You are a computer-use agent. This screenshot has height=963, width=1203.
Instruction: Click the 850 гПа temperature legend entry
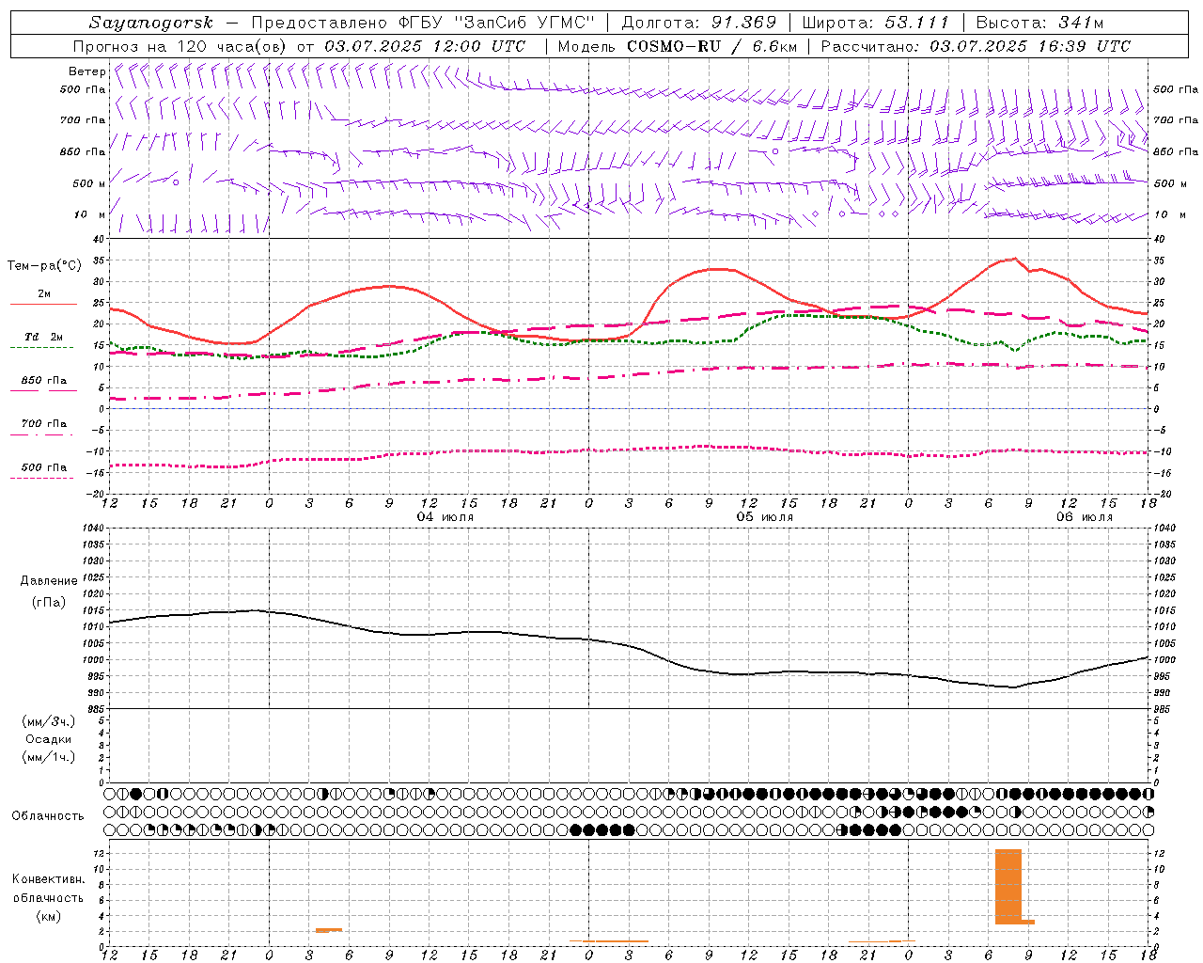coord(43,381)
